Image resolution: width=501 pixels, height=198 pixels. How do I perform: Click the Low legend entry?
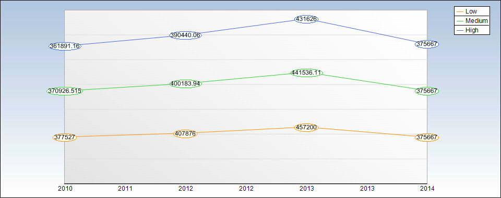coord(472,11)
